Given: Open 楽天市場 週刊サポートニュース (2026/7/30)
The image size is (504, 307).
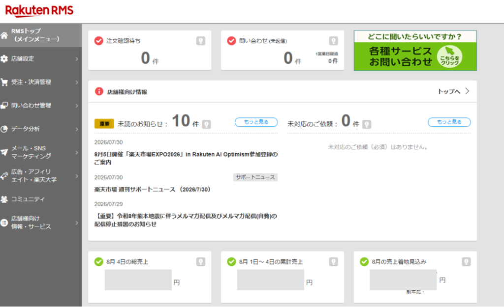Looking at the screenshot, I should pyautogui.click(x=153, y=190).
